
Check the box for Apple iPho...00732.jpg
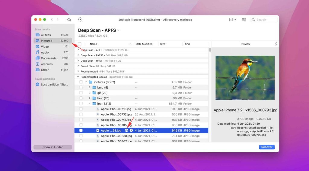point(81,114)
